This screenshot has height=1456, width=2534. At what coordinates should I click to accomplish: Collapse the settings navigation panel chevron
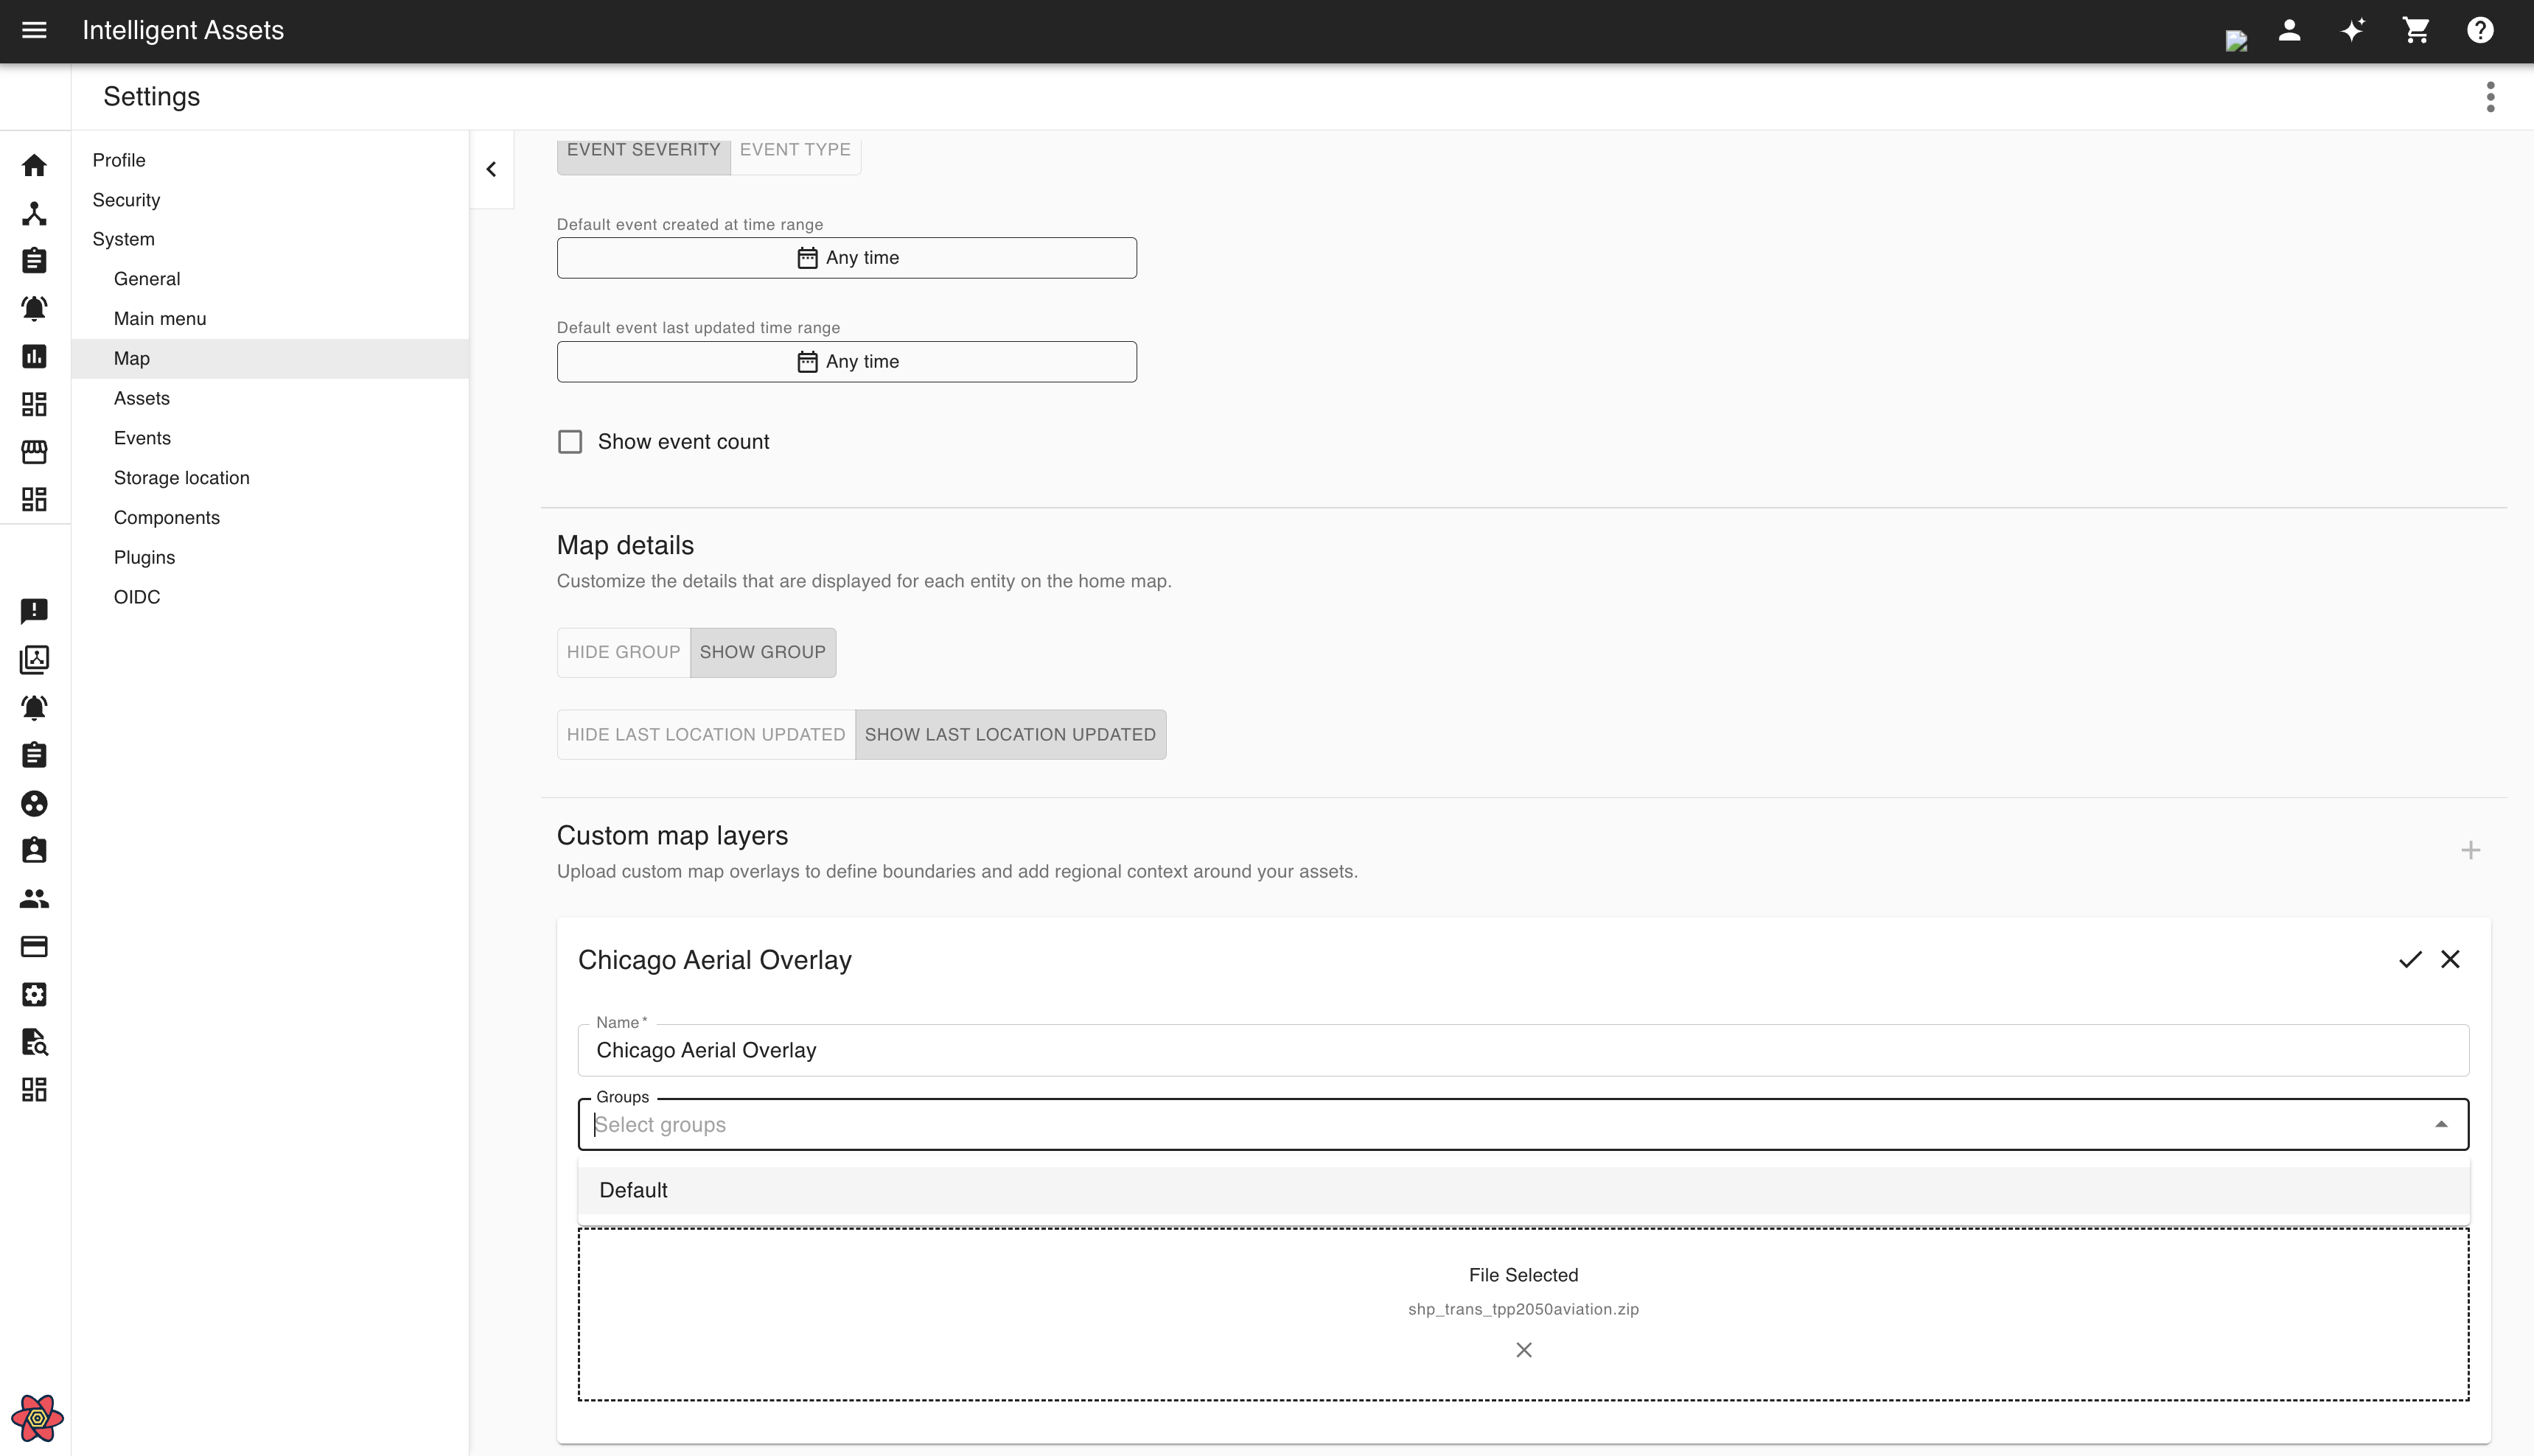(491, 169)
